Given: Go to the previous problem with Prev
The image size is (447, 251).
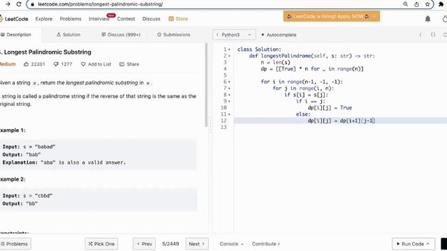Looking at the screenshot, I should click(x=145, y=244).
